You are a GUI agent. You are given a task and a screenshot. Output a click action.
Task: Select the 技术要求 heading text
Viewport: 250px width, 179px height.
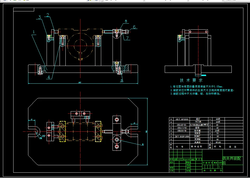pos(191,80)
